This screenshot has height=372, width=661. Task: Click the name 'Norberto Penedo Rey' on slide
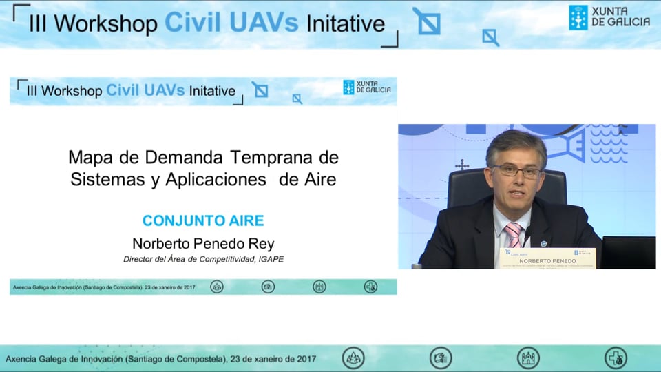(203, 244)
